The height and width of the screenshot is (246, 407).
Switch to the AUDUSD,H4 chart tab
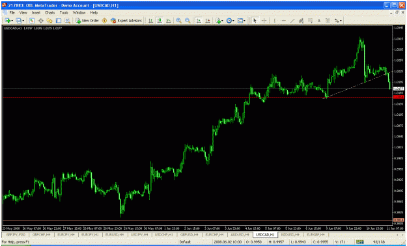(x=240, y=234)
